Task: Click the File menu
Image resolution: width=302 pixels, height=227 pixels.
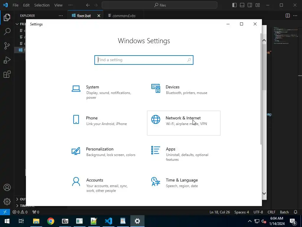Action: (x=15, y=5)
